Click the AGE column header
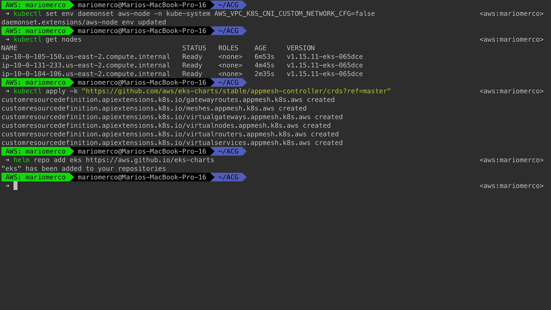Image resolution: width=551 pixels, height=310 pixels. tap(260, 48)
